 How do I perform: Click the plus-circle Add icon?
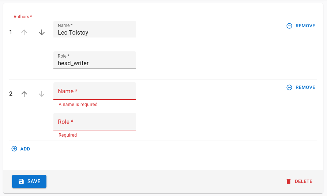pyautogui.click(x=14, y=149)
